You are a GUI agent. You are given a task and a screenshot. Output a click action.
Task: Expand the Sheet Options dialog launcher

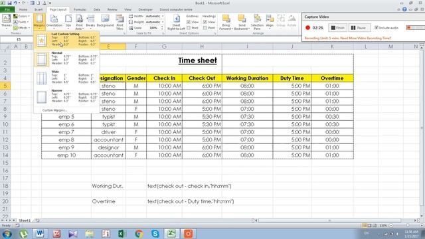pyautogui.click(x=215, y=34)
